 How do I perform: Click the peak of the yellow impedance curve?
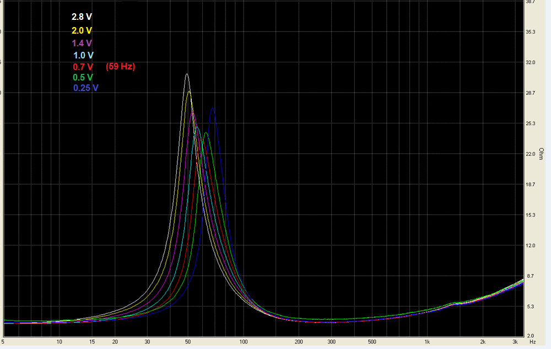189,92
